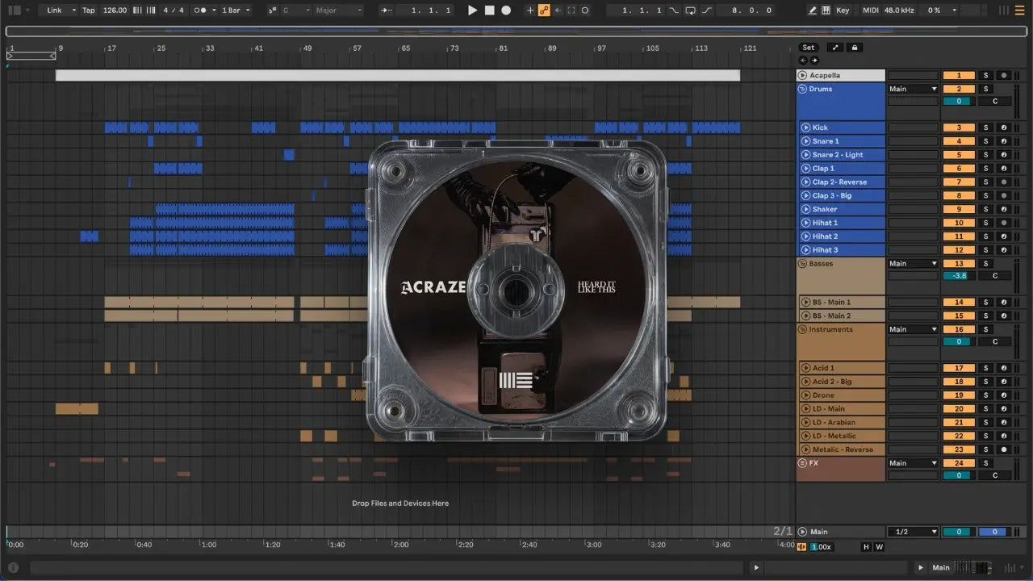Viewport: 1033px width, 581px height.
Task: Collapse the Basses group track
Action: [x=803, y=264]
